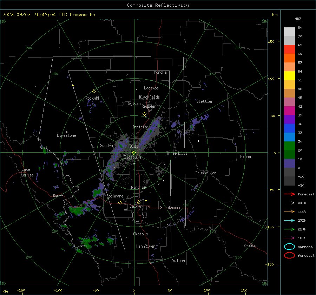The image size is (316, 295).
Task: Select the blue 33-36 dBZ legend swatch
Action: [x=289, y=128]
